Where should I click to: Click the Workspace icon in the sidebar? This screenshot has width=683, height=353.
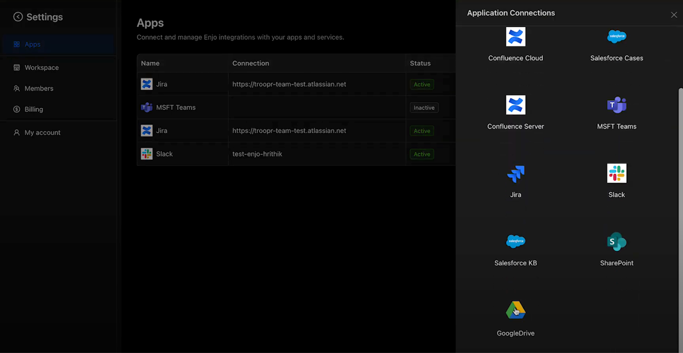(x=17, y=67)
